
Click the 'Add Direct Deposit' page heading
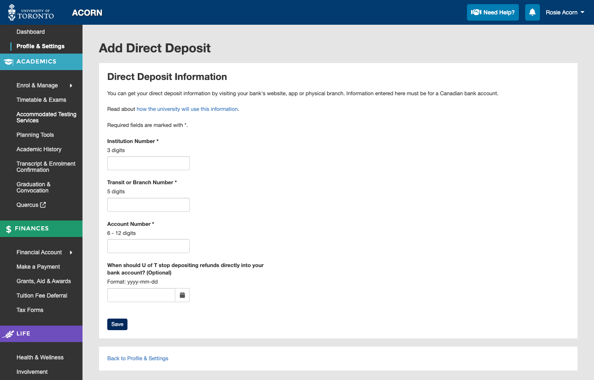pos(155,48)
